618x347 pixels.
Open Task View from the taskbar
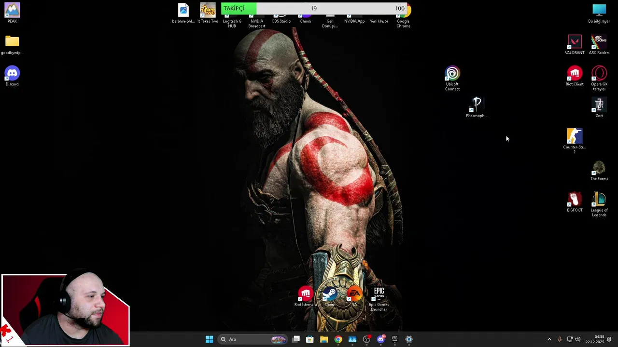coord(296,339)
